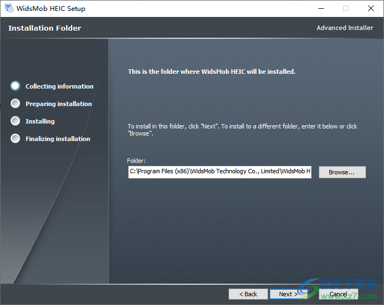The width and height of the screenshot is (384, 305).
Task: Minimize the setup window
Action: click(321, 8)
